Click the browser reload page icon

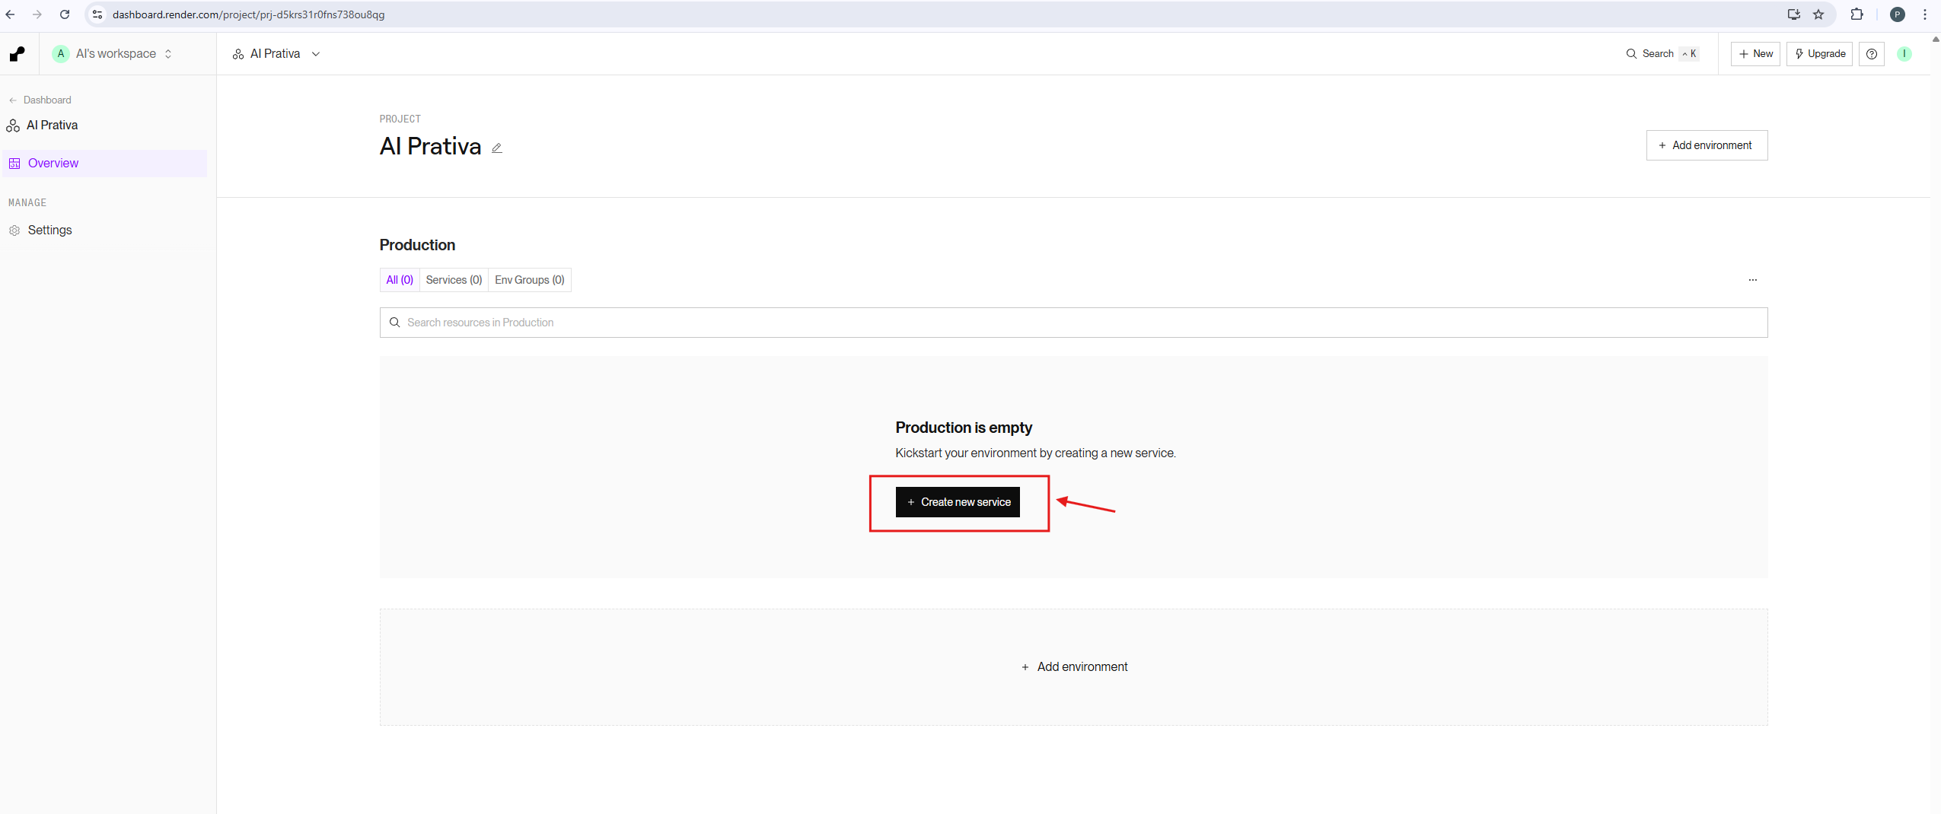click(65, 14)
